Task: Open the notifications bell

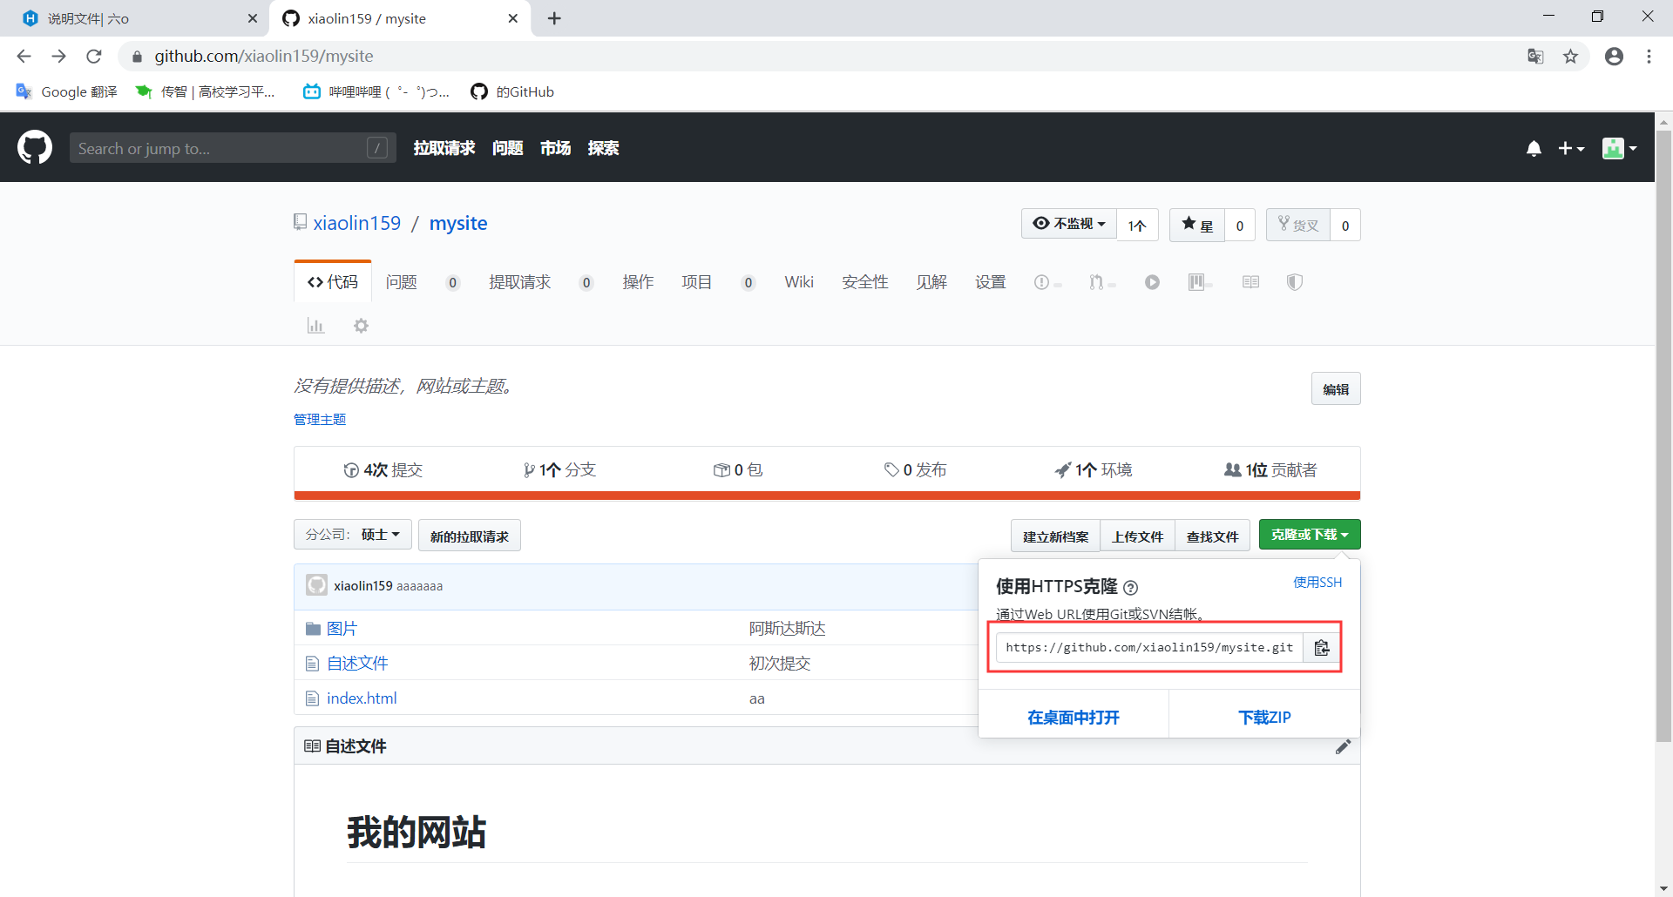Action: pos(1534,149)
